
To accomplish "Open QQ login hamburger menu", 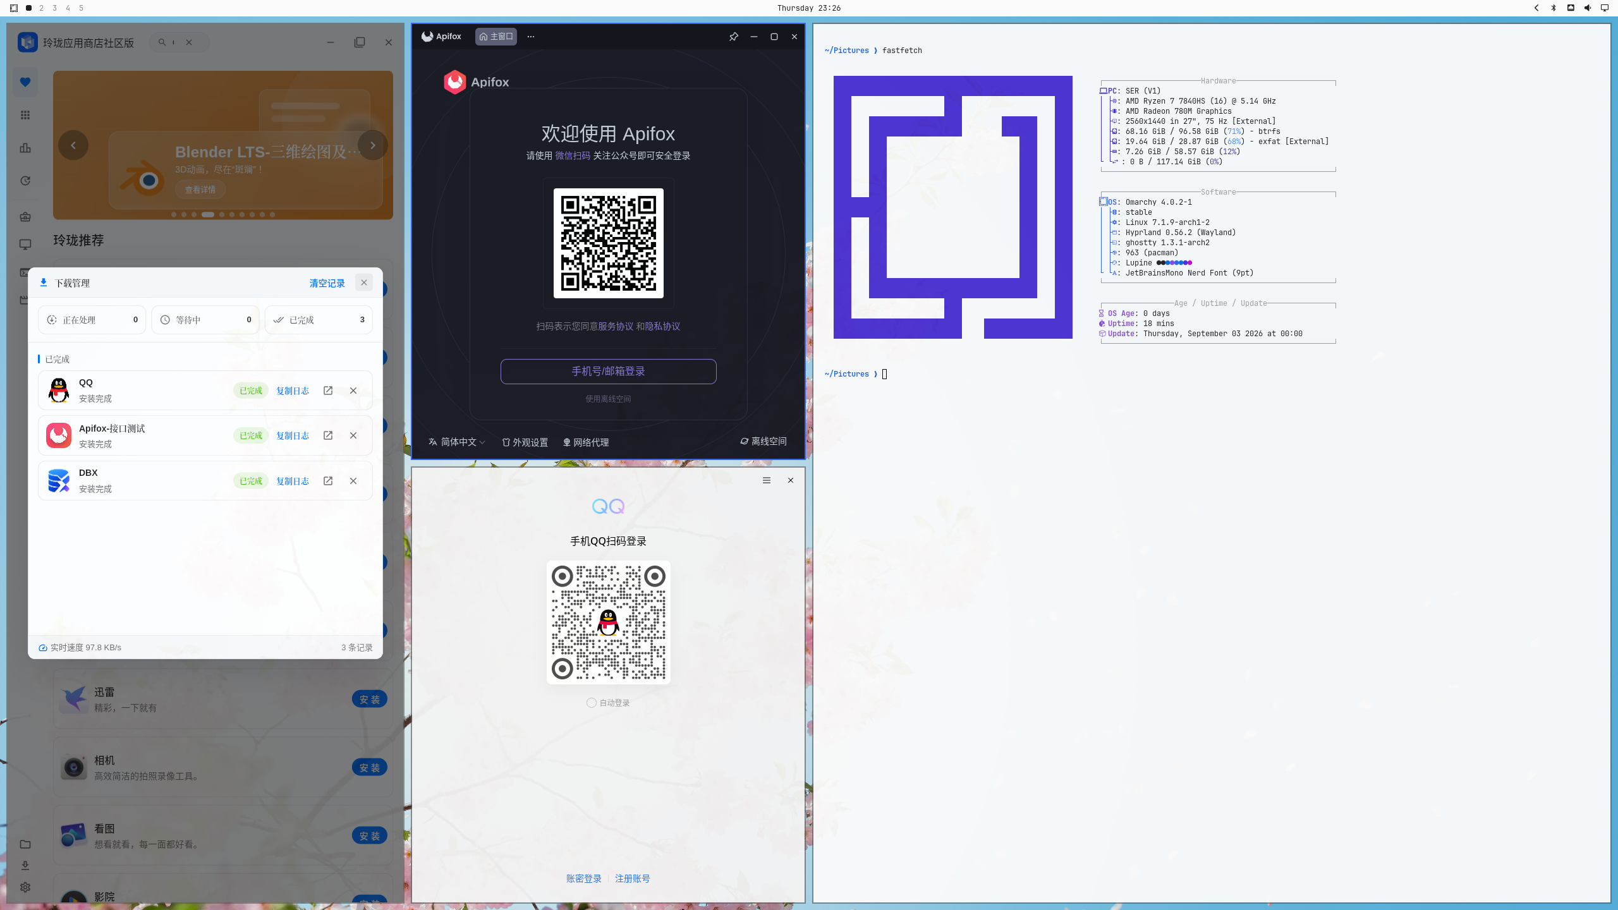I will 767,480.
